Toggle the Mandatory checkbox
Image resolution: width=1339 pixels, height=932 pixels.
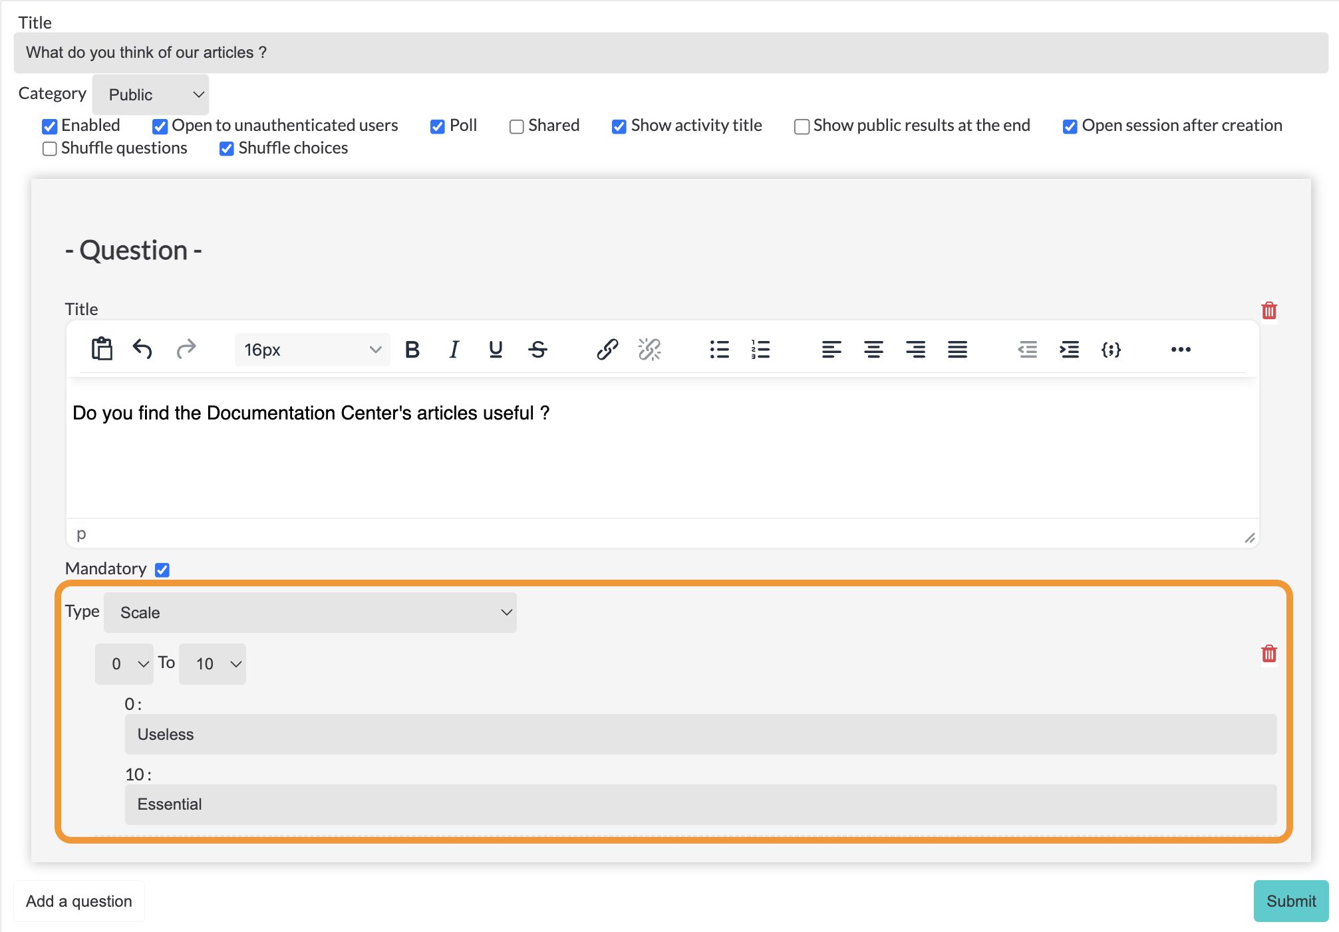coord(162,570)
